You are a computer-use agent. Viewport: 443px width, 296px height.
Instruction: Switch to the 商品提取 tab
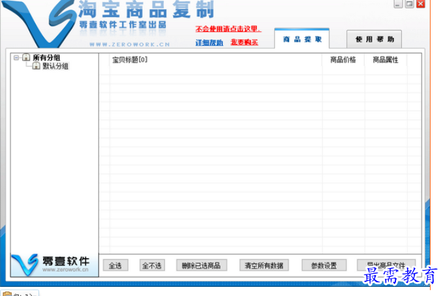301,39
